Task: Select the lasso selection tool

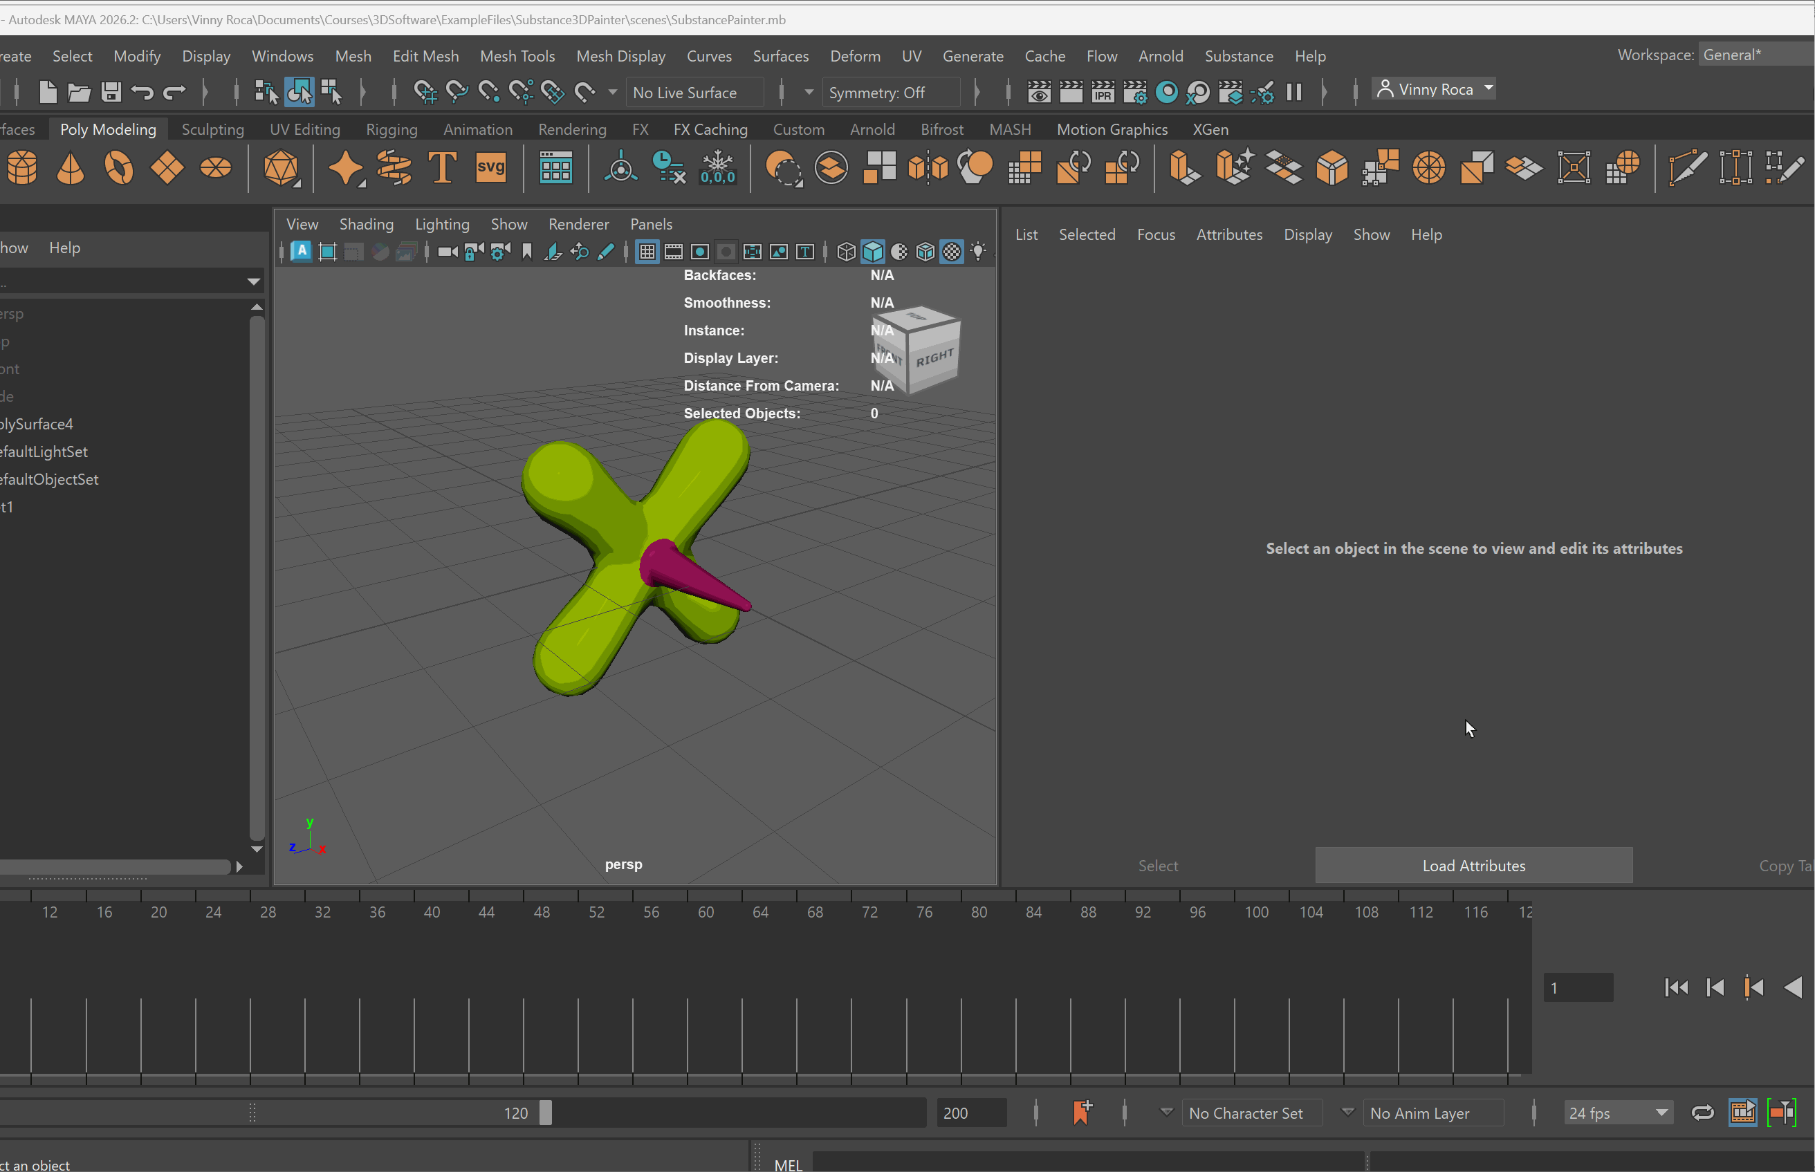Action: coord(300,93)
